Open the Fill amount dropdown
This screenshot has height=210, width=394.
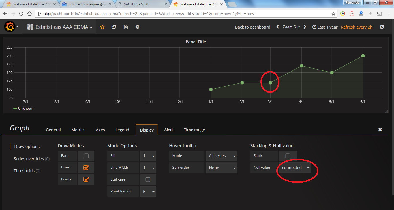(148, 155)
